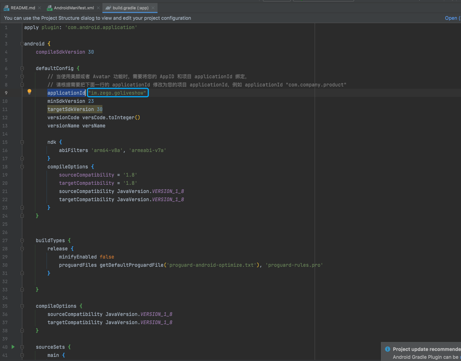Viewport: 461px width, 361px height.
Task: Close the build.gradle (:app) tab
Action: tap(153, 8)
